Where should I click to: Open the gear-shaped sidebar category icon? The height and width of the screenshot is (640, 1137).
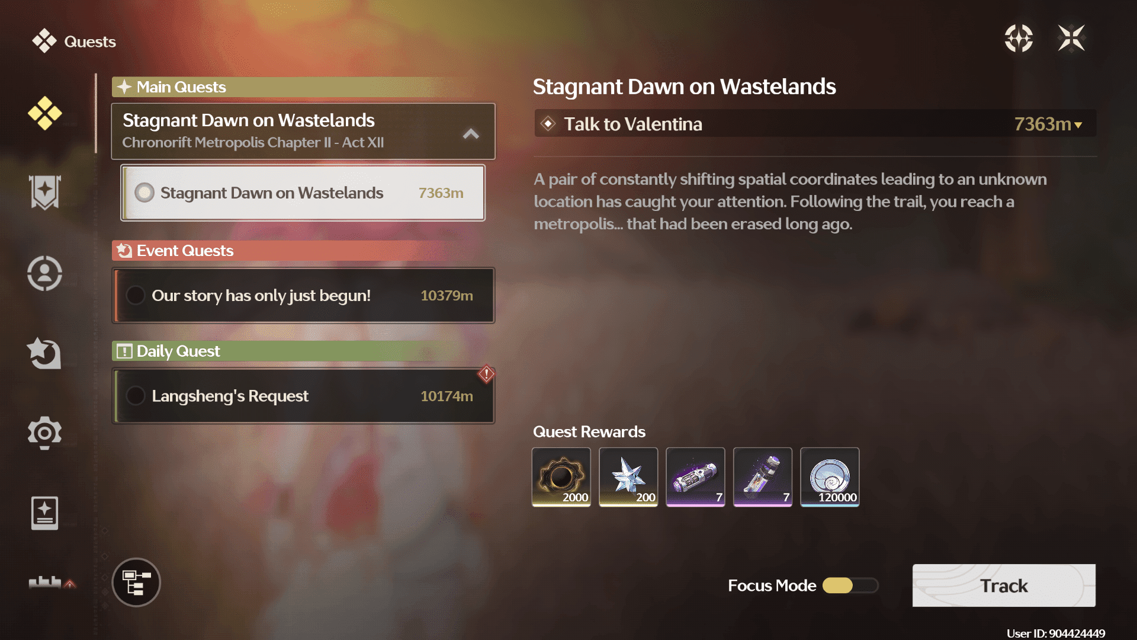click(44, 433)
